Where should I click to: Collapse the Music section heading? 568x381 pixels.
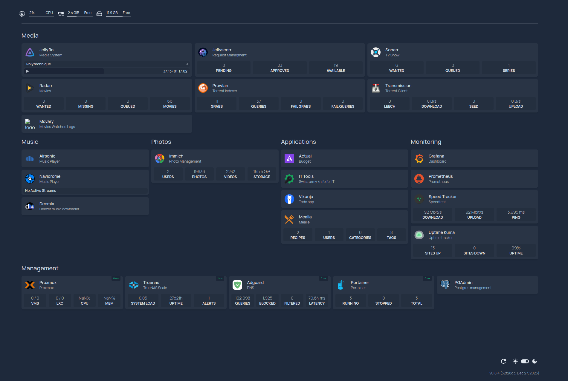click(30, 142)
